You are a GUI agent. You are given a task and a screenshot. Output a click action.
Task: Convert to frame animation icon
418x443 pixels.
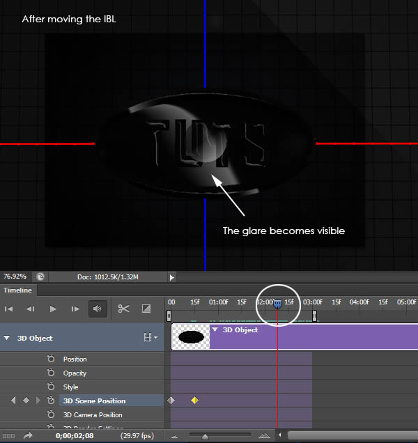pyautogui.click(x=8, y=436)
